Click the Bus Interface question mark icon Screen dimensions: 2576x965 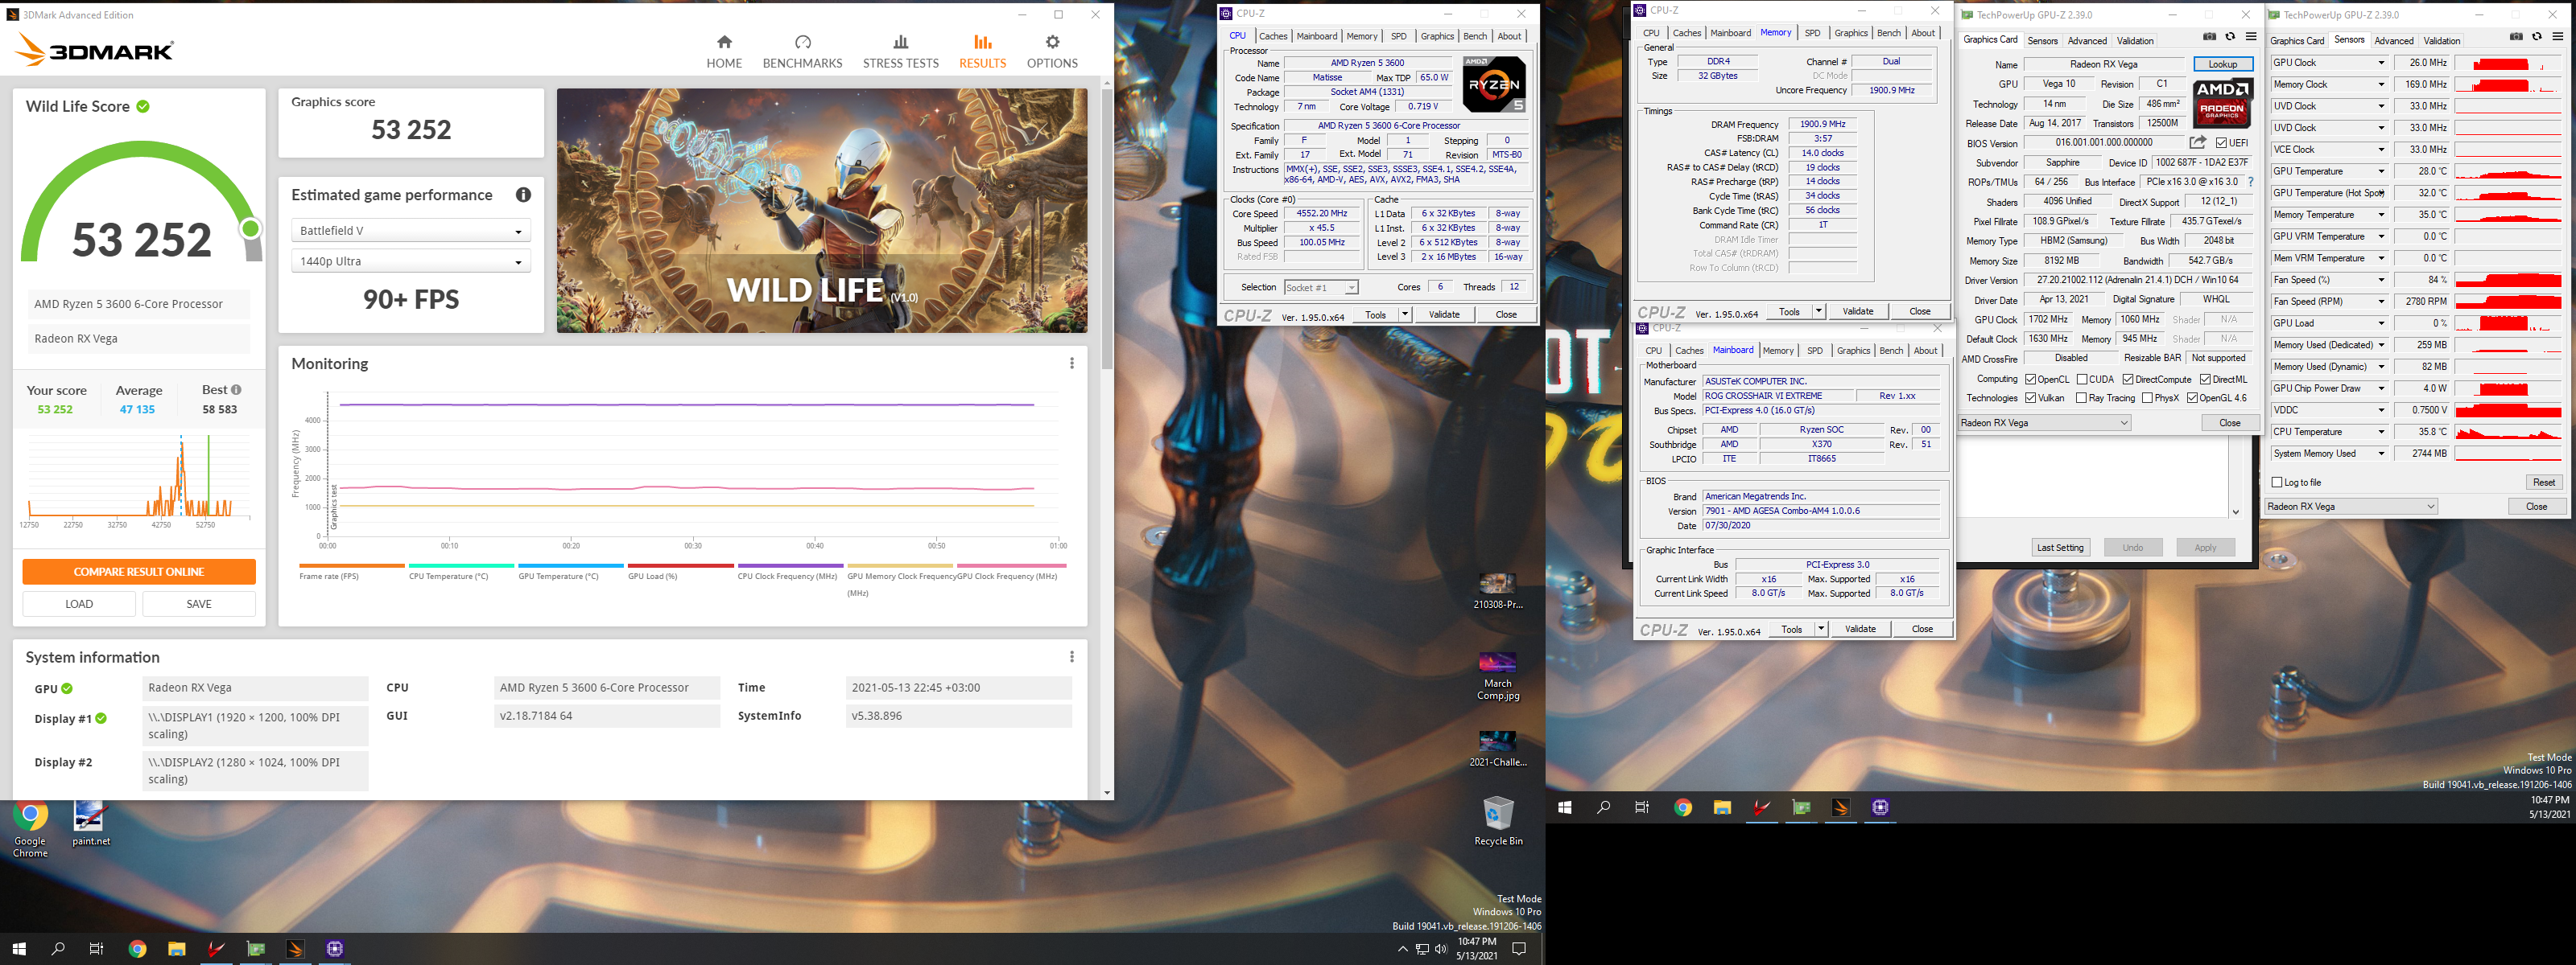click(x=2250, y=182)
